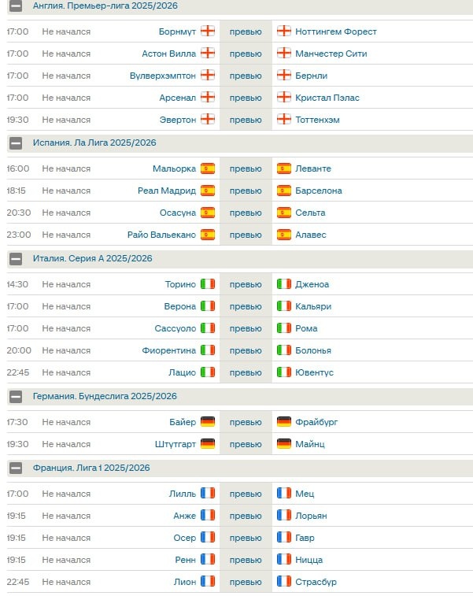Collapse the Италия Серия А section
Image resolution: width=473 pixels, height=596 pixels.
pyautogui.click(x=15, y=259)
